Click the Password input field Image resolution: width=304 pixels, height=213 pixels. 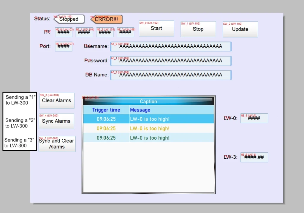click(171, 61)
